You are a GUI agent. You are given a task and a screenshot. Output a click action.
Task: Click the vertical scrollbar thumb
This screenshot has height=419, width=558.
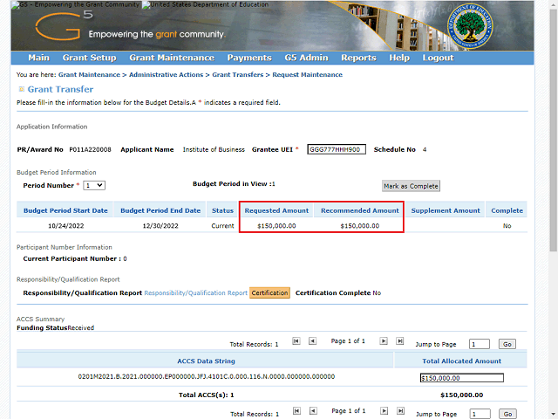pos(554,130)
